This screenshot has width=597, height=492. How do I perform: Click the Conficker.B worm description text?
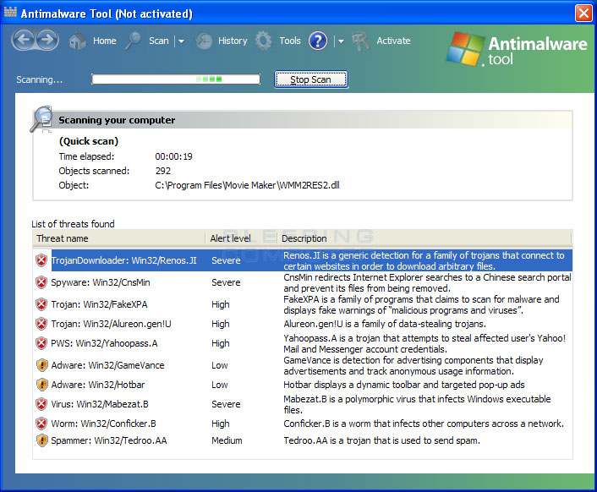[x=424, y=424]
